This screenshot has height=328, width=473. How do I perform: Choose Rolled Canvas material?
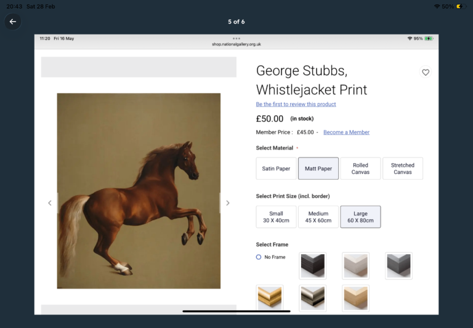(x=360, y=169)
